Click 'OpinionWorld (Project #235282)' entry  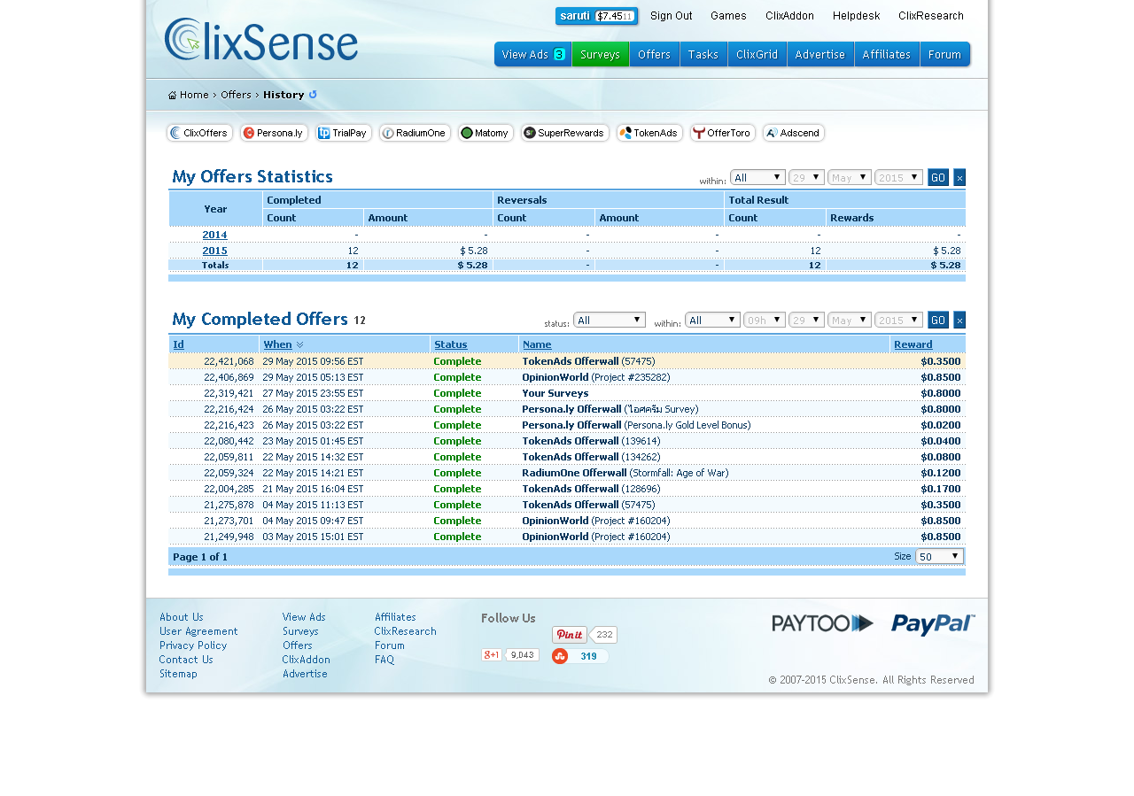pos(596,377)
